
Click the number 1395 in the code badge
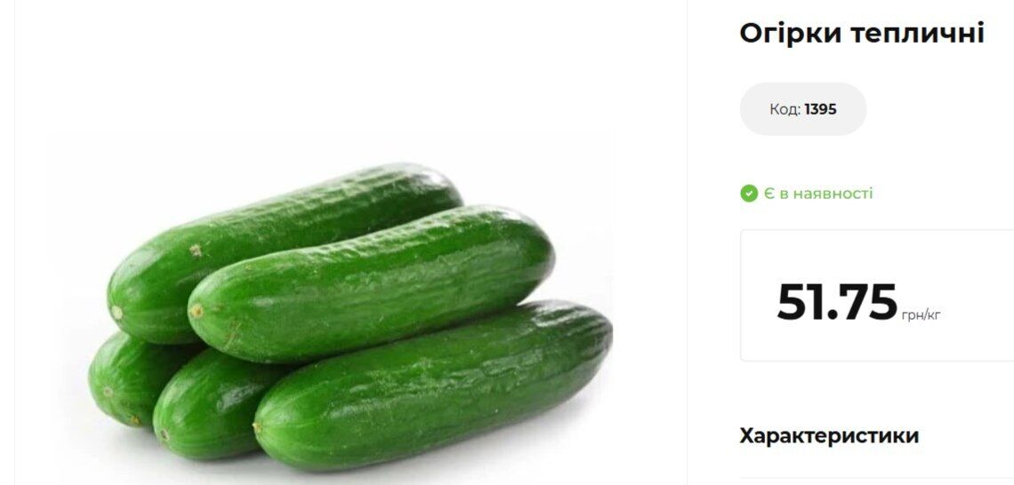(820, 109)
